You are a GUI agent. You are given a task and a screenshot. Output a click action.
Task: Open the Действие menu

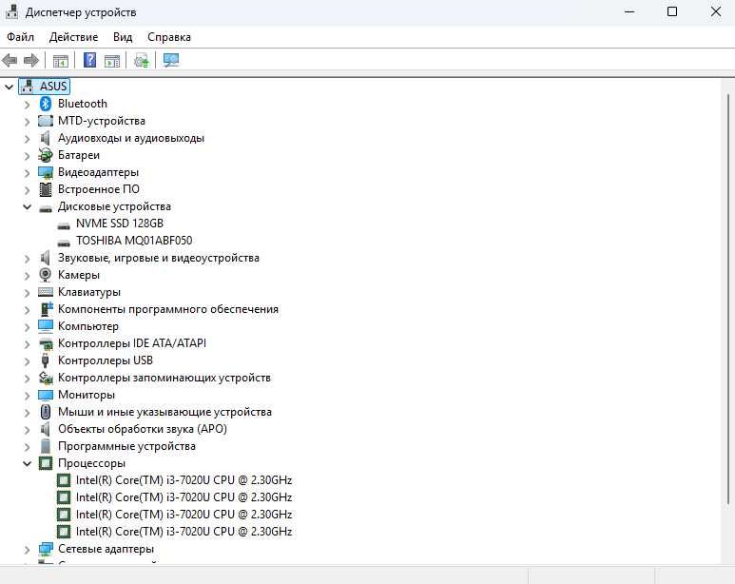pos(73,37)
